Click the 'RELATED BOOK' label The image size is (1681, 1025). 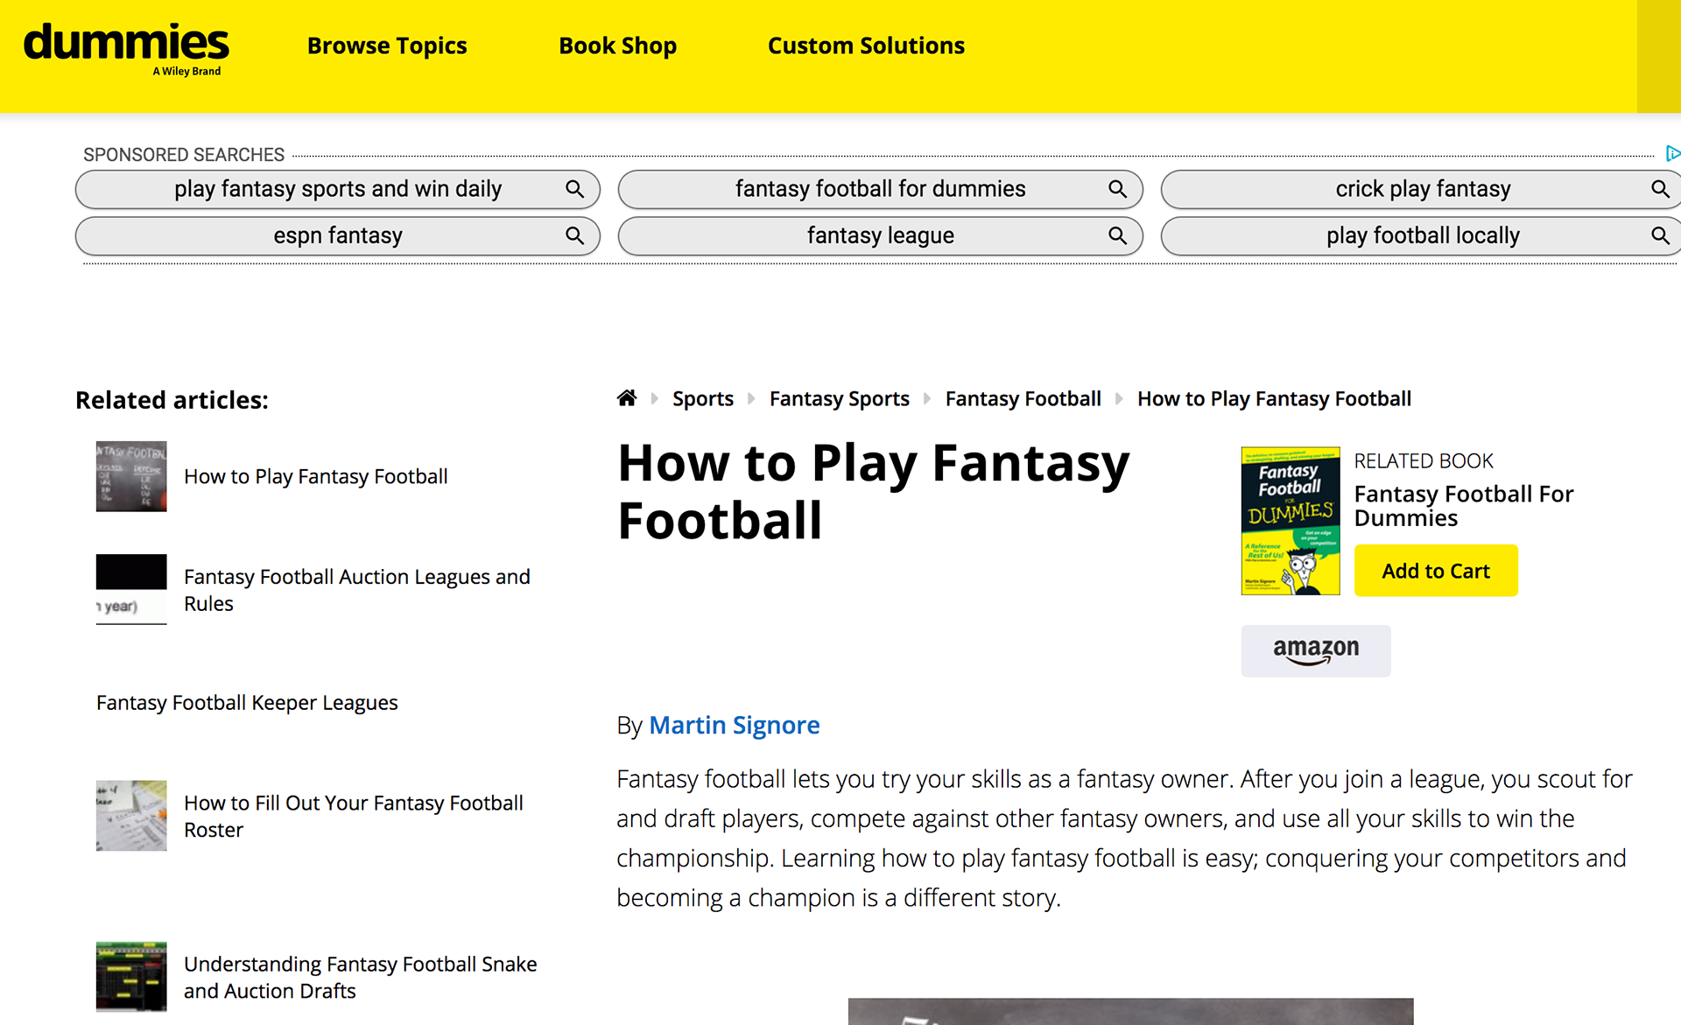[x=1424, y=461]
